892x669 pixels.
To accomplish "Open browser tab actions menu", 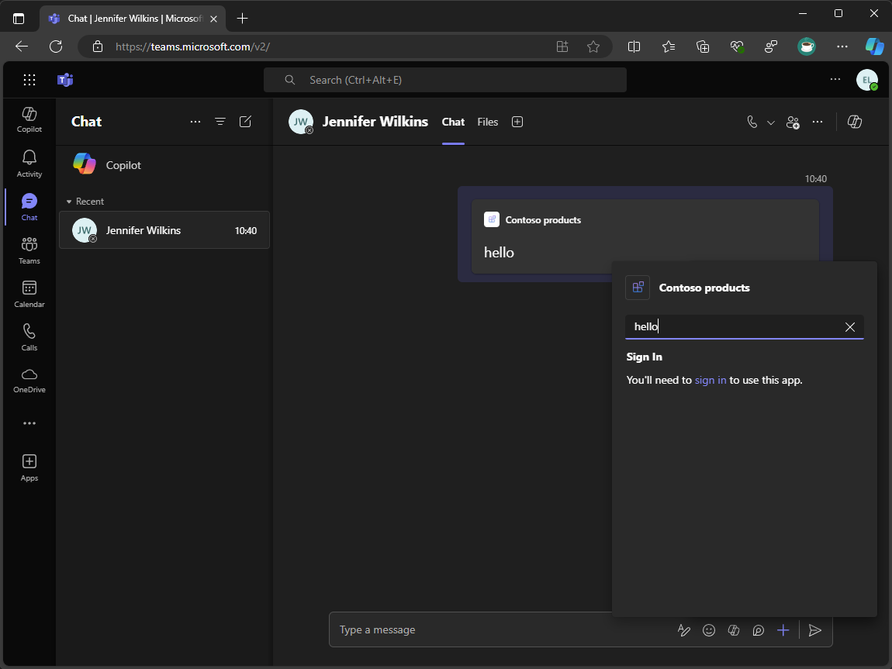I will tap(19, 19).
